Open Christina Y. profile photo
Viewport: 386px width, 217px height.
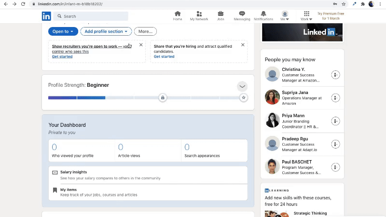click(x=272, y=74)
